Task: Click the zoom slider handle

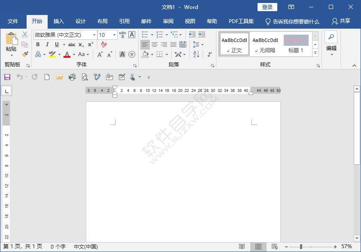Action: tap(301, 247)
